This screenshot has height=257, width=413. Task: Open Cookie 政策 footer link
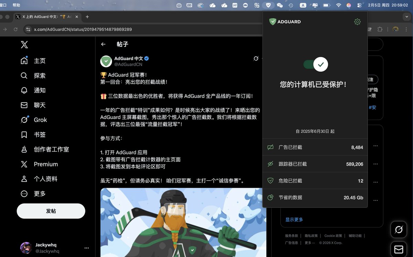pyautogui.click(x=333, y=236)
